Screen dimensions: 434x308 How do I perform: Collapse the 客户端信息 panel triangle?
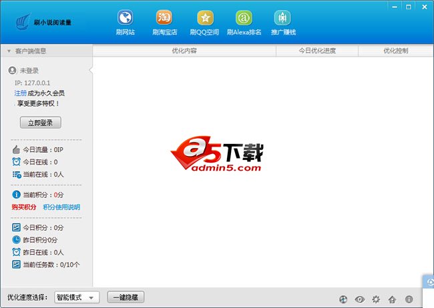coord(9,51)
